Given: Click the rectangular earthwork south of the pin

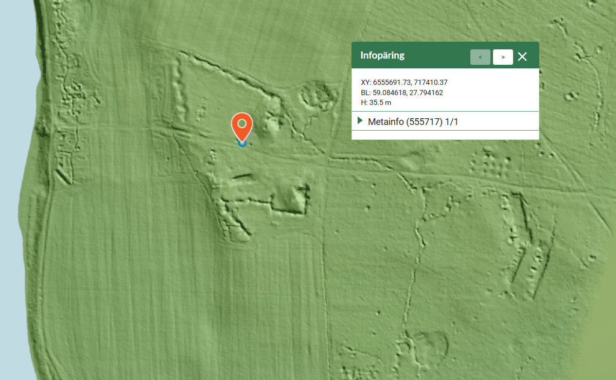Looking at the screenshot, I should point(291,198).
